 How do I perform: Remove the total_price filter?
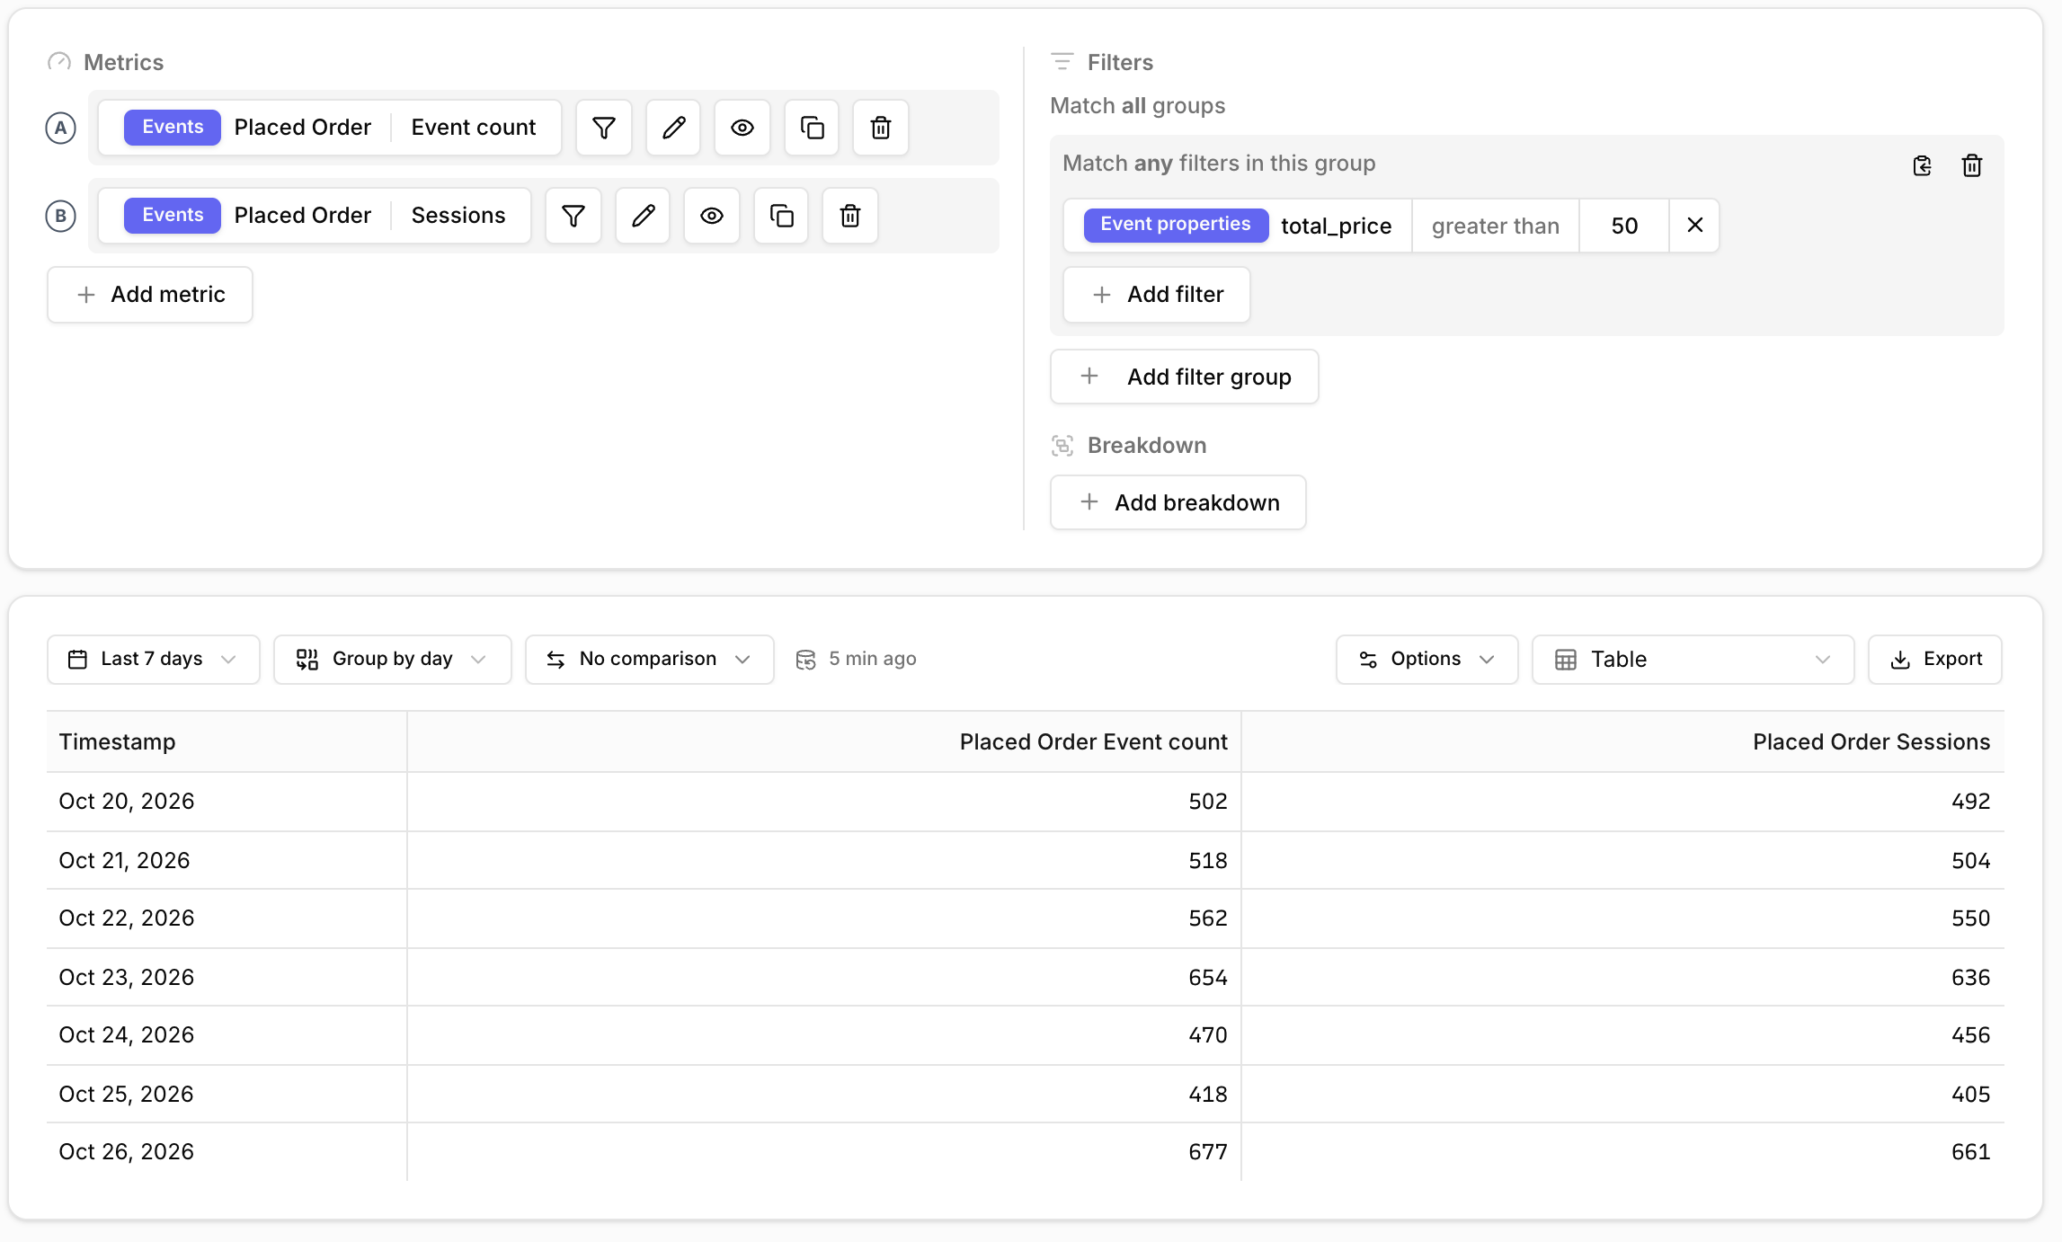[x=1694, y=226]
